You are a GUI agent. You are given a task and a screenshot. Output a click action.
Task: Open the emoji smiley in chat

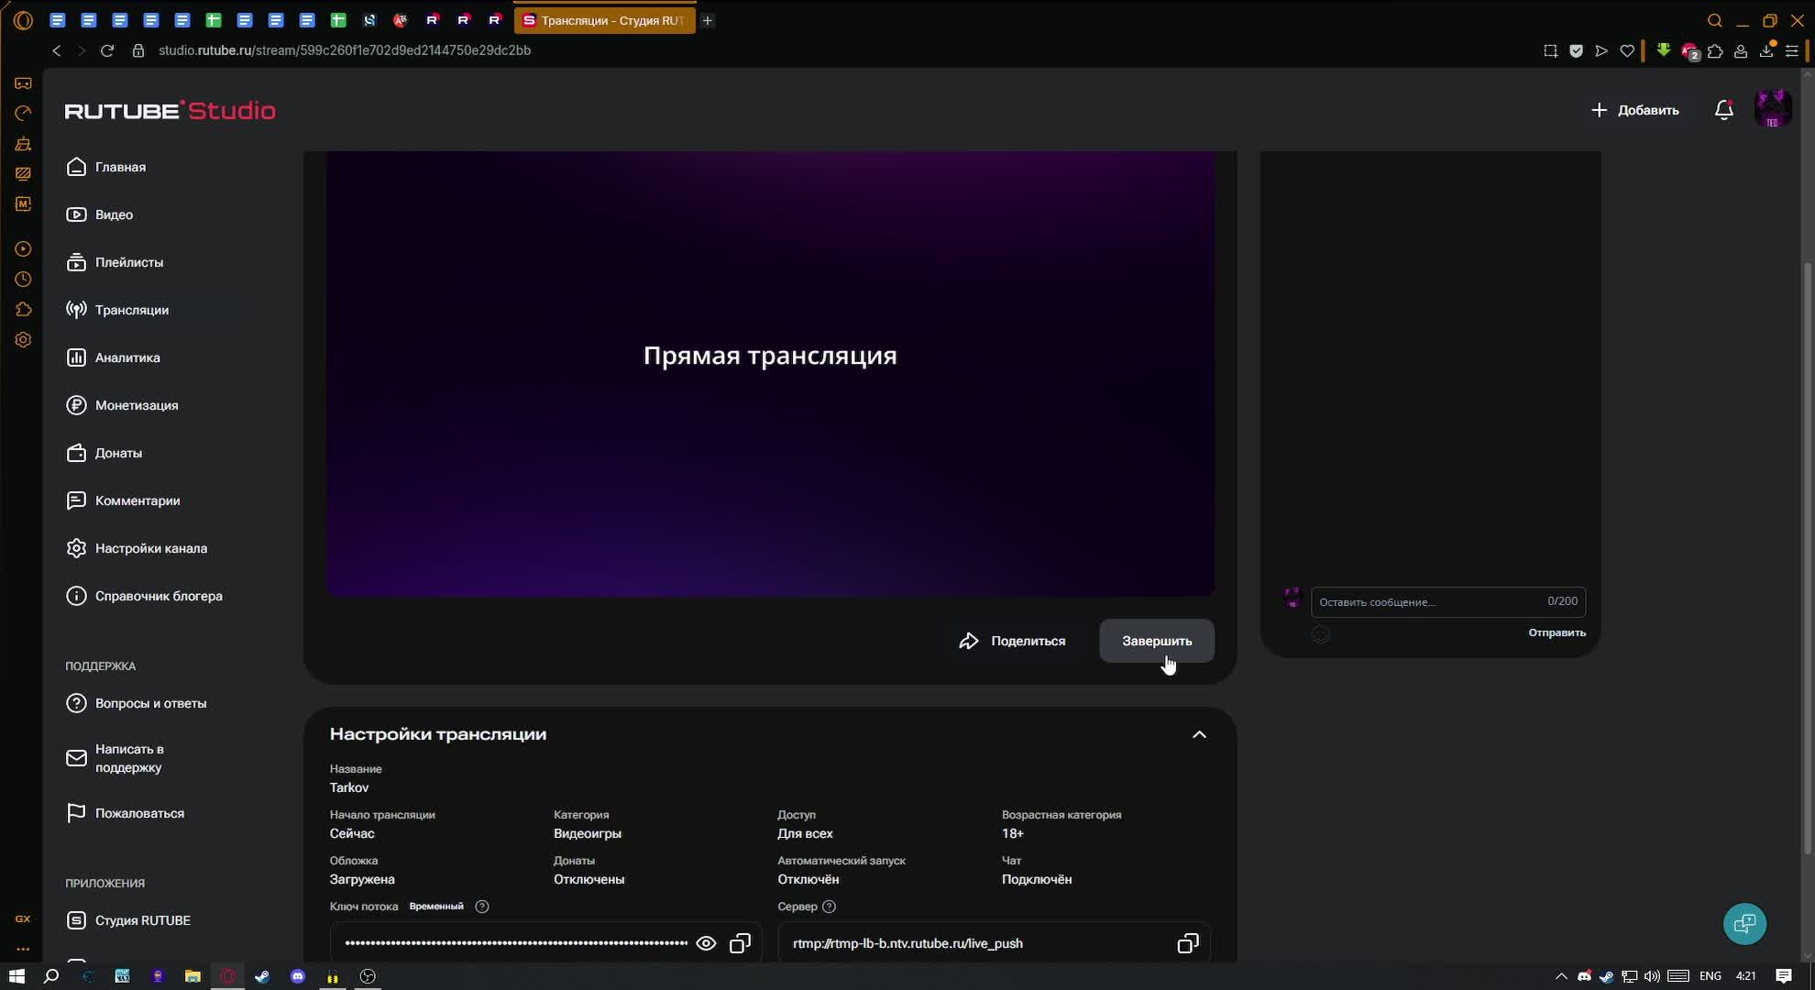[1321, 632]
